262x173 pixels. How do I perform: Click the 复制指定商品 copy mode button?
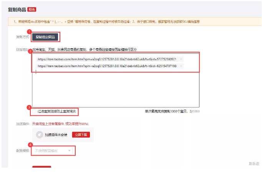pos(45,37)
